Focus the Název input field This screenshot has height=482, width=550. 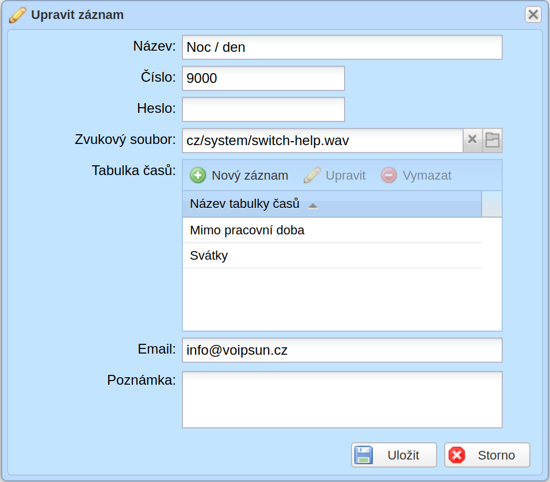pyautogui.click(x=342, y=47)
